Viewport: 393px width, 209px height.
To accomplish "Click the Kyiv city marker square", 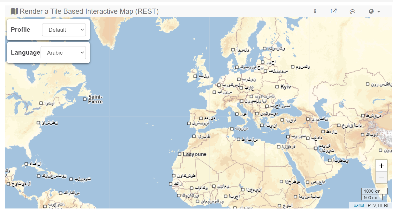I will pos(277,87).
